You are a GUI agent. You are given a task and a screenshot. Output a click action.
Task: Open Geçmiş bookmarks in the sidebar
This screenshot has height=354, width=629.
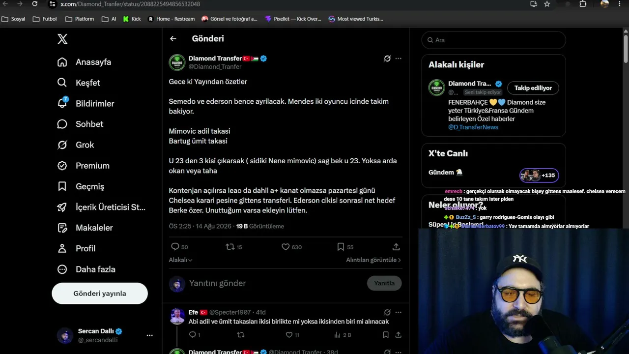(81, 186)
